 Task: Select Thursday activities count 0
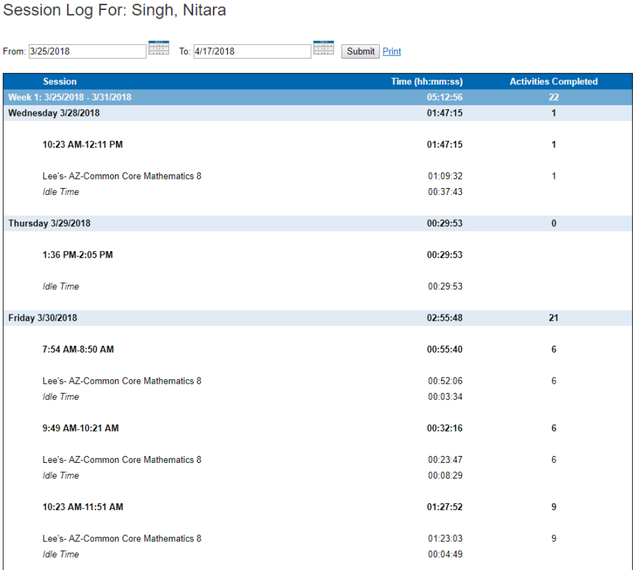coord(553,223)
